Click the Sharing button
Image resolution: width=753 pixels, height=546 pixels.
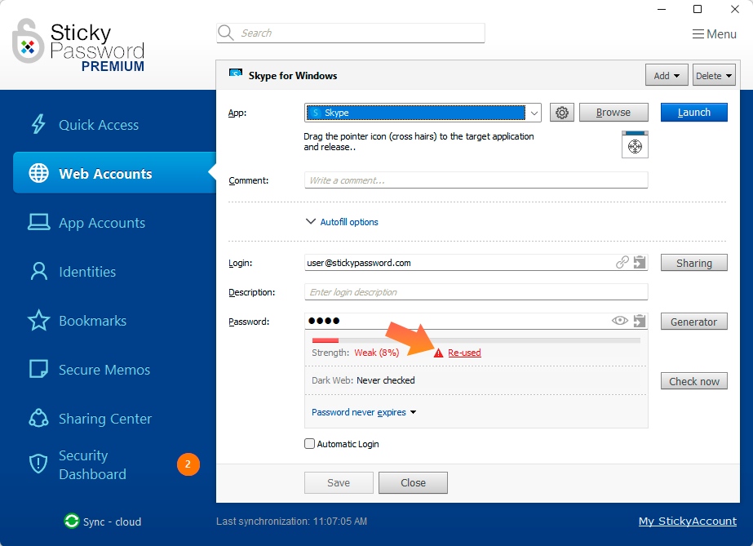[x=693, y=263]
